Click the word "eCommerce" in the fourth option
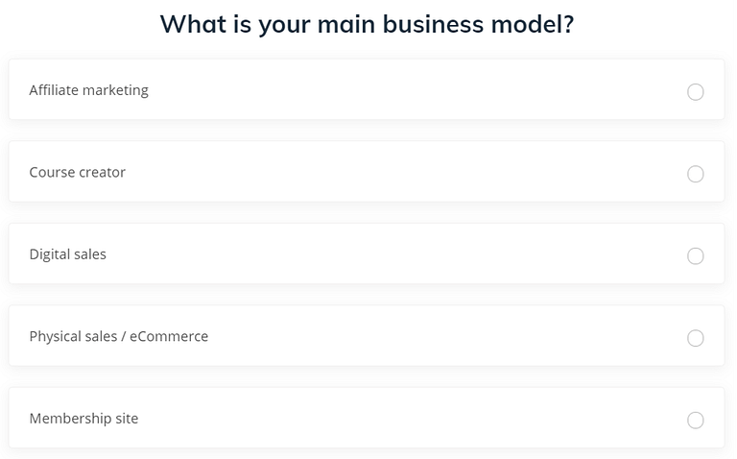This screenshot has height=459, width=737. coord(169,337)
